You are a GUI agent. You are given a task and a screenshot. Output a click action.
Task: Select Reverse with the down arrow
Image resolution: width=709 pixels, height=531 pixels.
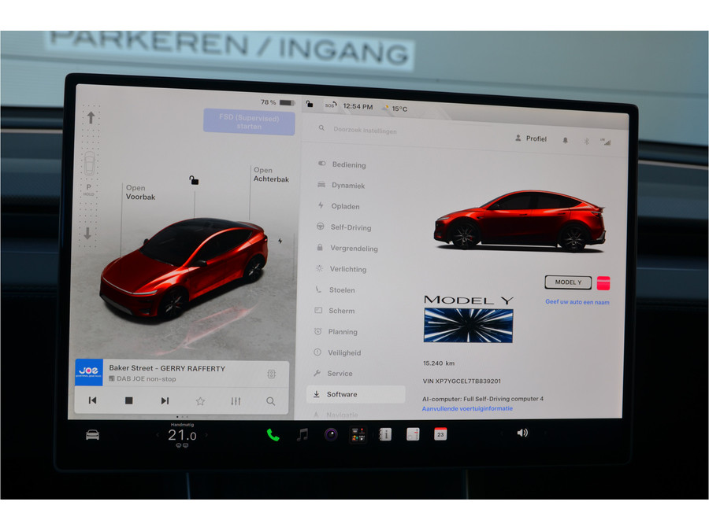[87, 234]
